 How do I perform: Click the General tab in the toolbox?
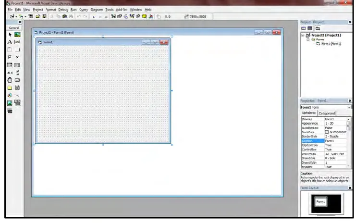pos(14,28)
